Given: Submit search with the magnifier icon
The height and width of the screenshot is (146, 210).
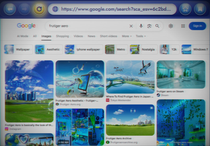Looking at the screenshot, I should 157,26.
